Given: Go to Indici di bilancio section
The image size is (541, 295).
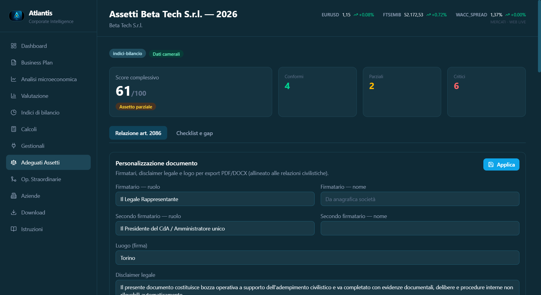Looking at the screenshot, I should point(48,112).
